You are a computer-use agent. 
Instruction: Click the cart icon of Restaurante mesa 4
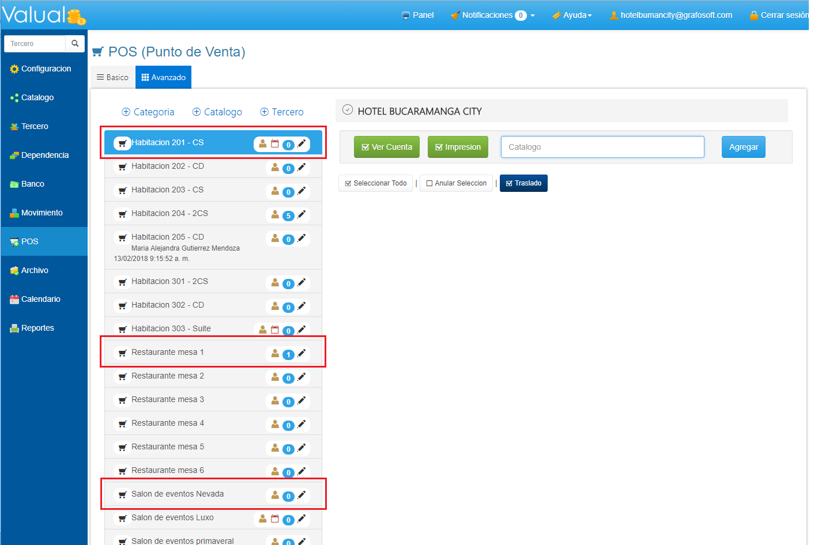(x=122, y=424)
